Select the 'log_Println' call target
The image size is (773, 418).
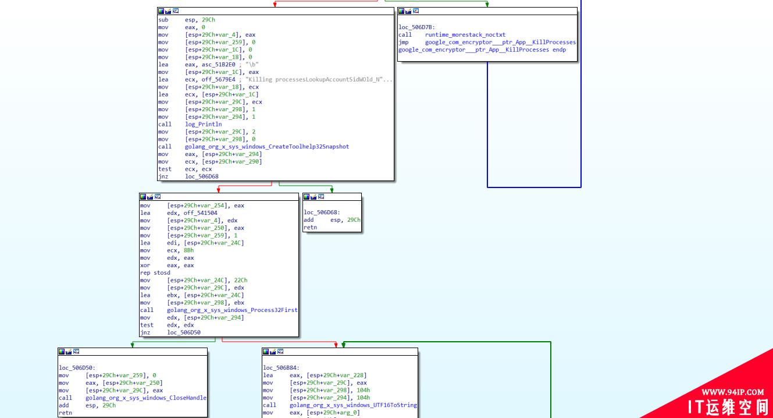(x=204, y=124)
